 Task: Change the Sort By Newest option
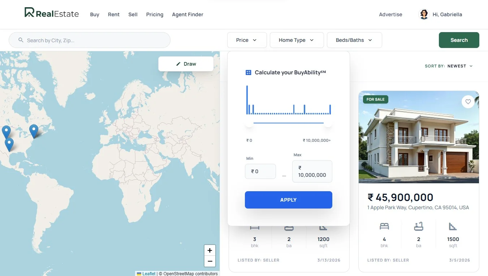pos(459,66)
